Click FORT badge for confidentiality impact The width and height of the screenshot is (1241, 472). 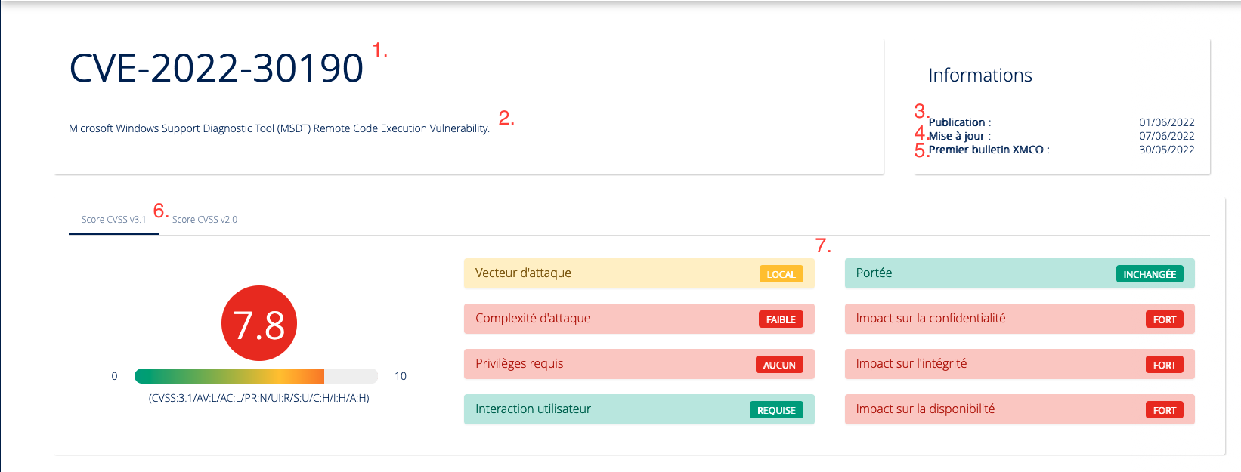click(x=1164, y=319)
